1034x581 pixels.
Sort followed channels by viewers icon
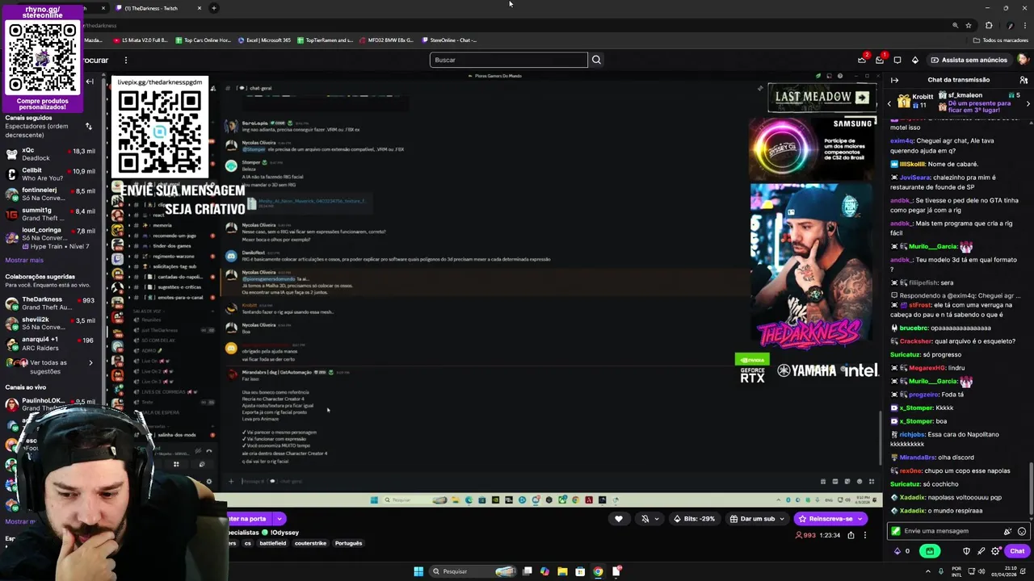click(x=89, y=126)
